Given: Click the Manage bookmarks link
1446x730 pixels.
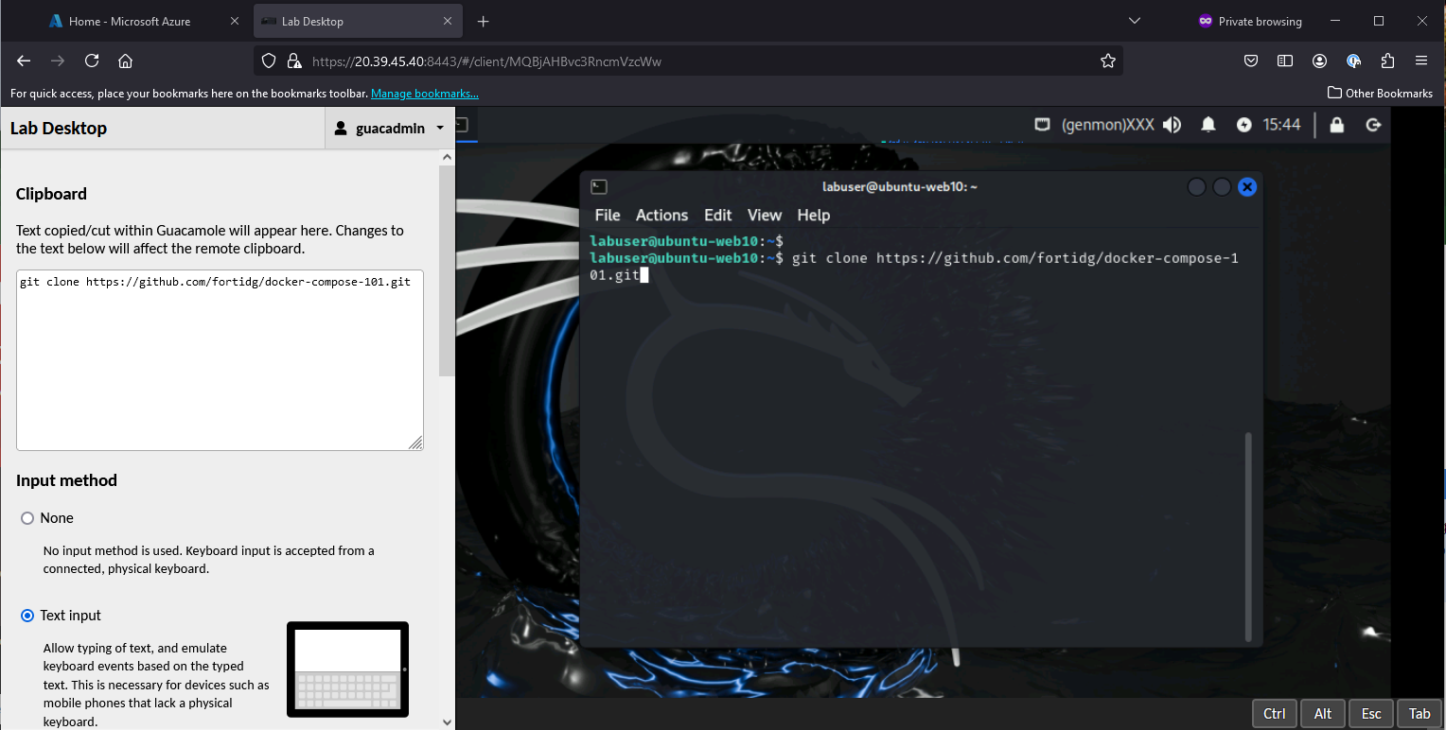Looking at the screenshot, I should 425,94.
